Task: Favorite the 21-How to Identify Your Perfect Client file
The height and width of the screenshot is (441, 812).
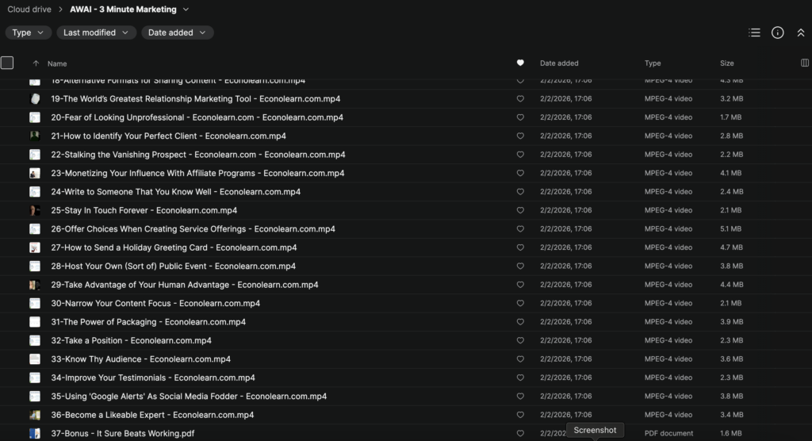Action: [520, 136]
